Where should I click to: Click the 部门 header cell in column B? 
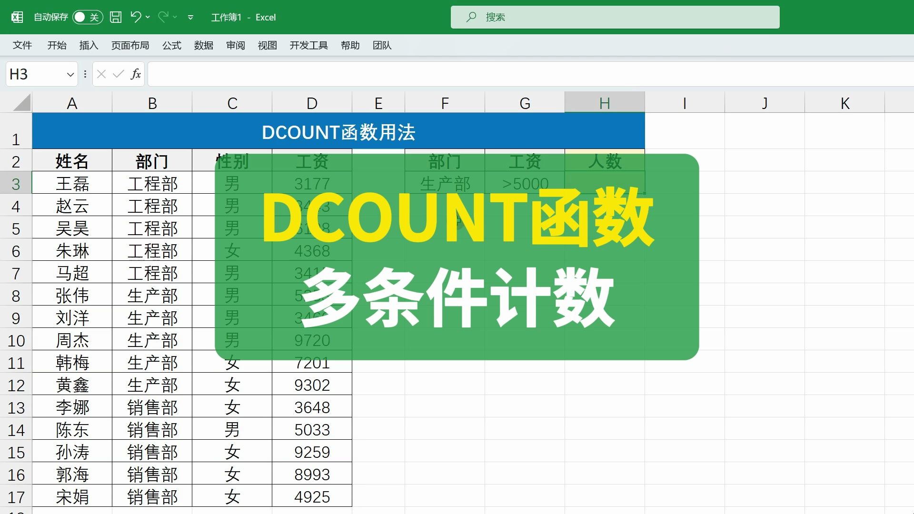[152, 161]
